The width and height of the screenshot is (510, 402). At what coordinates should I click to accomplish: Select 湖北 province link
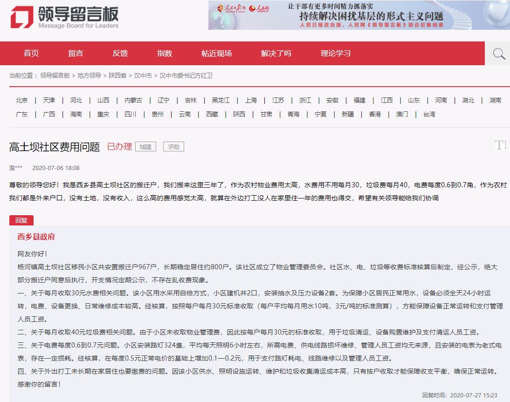point(469,101)
